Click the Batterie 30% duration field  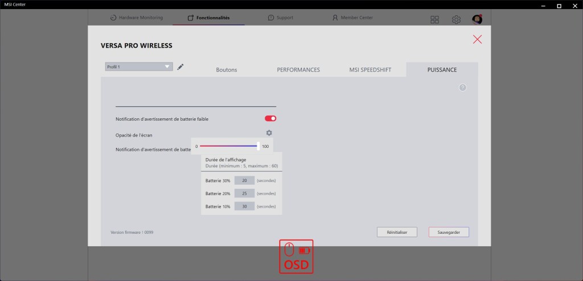244,180
